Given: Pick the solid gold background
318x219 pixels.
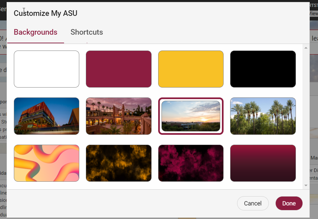Looking at the screenshot, I should tap(191, 69).
